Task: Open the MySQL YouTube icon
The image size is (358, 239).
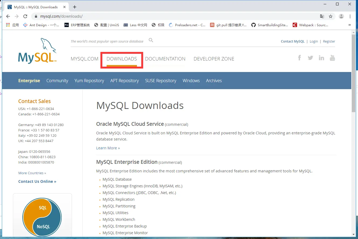Action: (x=332, y=58)
